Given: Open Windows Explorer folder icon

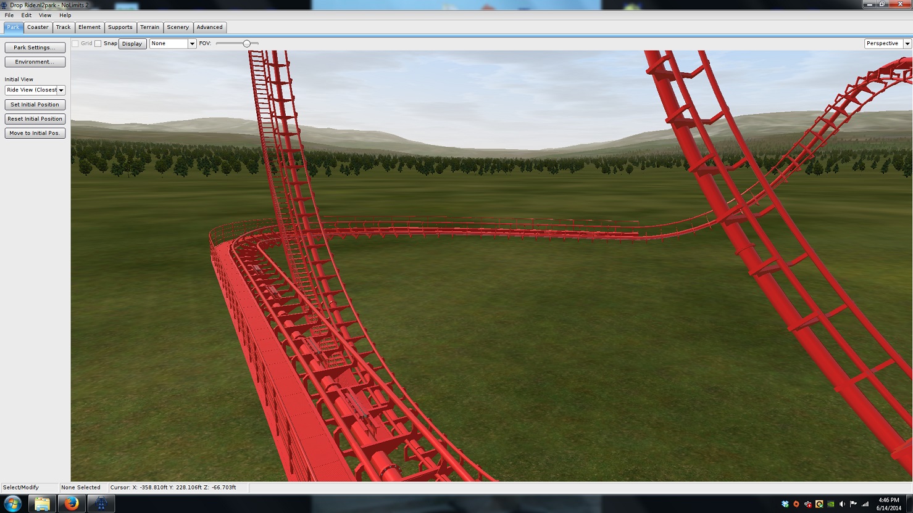Looking at the screenshot, I should (x=42, y=504).
